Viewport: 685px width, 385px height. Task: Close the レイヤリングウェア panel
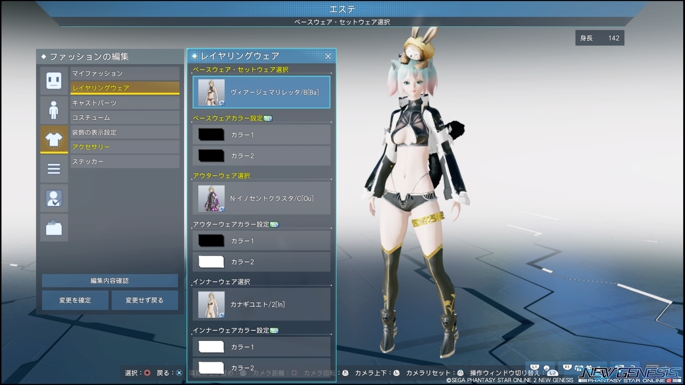point(328,56)
